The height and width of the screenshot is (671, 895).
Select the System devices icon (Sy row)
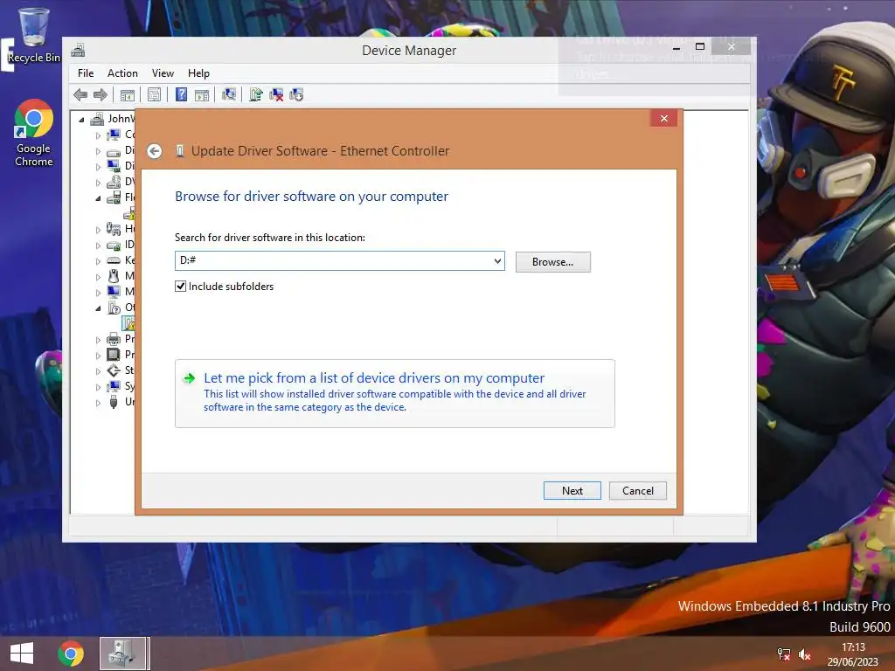[x=114, y=386]
